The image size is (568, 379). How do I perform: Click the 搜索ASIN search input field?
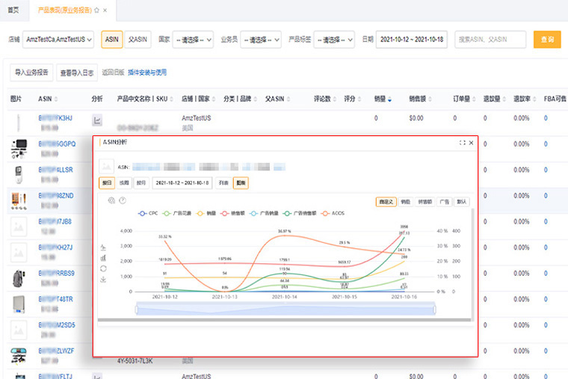click(490, 40)
